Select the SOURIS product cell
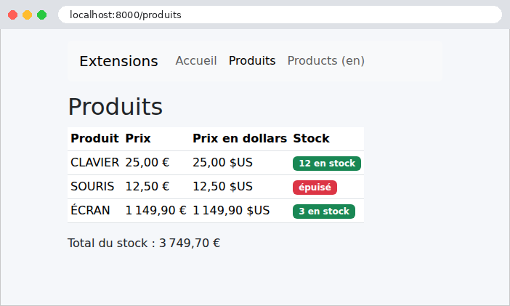 coord(95,187)
